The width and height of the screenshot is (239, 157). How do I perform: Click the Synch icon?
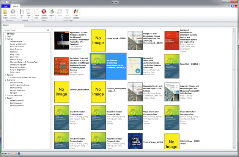tap(60, 14)
